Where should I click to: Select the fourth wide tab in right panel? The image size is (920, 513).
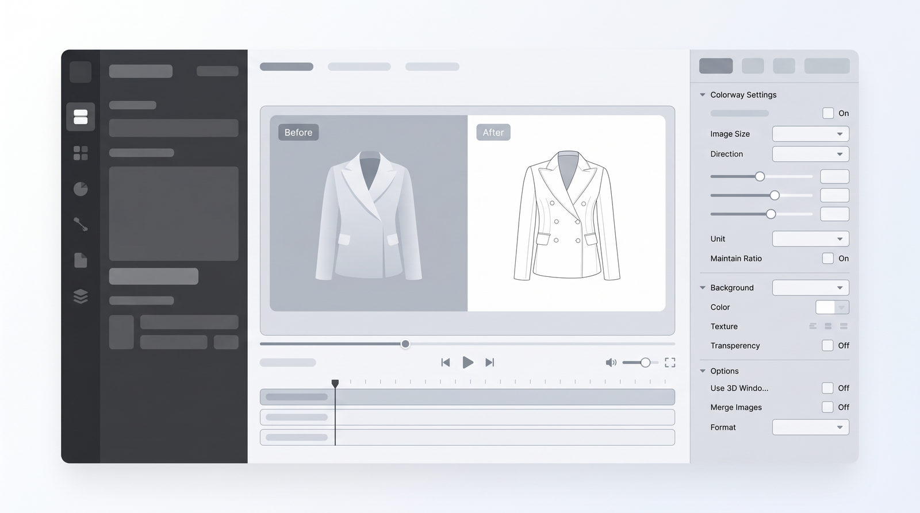pos(827,65)
